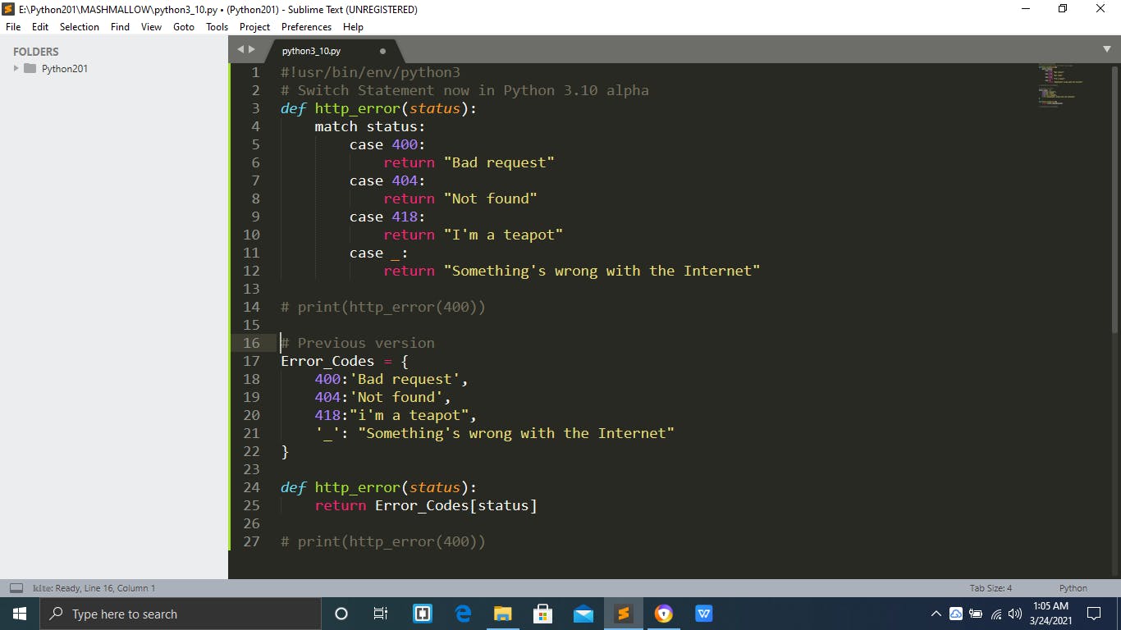Open cloud sync tray icon
Viewport: 1121px width, 630px height.
coord(956,614)
